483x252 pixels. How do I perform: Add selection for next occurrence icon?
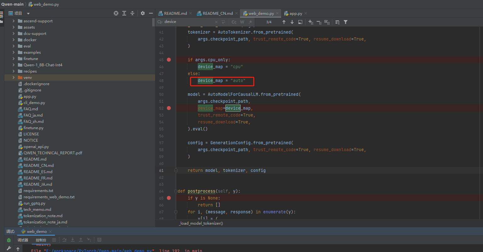click(x=311, y=22)
